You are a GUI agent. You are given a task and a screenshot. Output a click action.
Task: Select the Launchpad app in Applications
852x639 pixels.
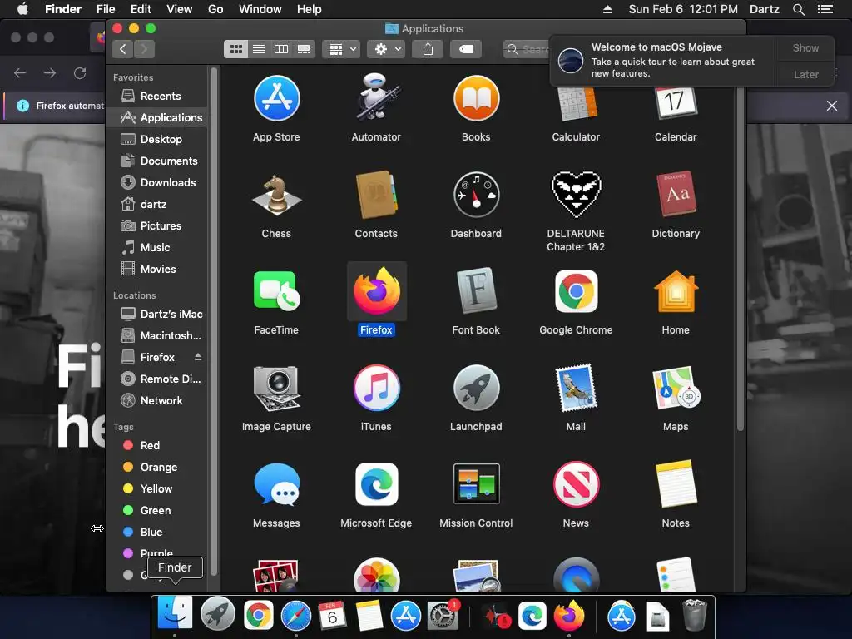(x=476, y=388)
